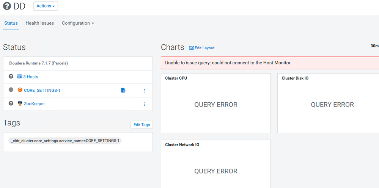Click QUERY ERROR in the Cluster CPU chart
Screen dimensions: 379x188
pyautogui.click(x=216, y=105)
